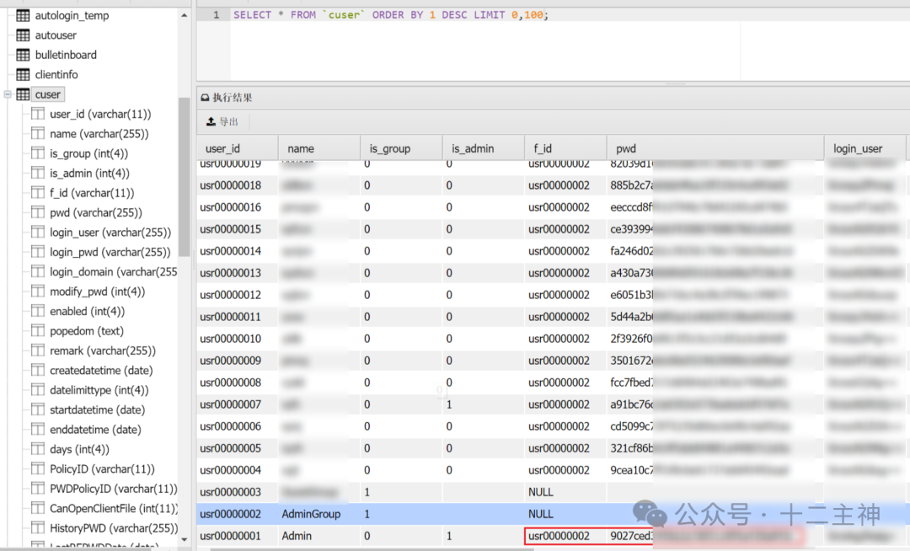Collapse the cuser table node
This screenshot has height=551, width=910.
click(x=8, y=94)
